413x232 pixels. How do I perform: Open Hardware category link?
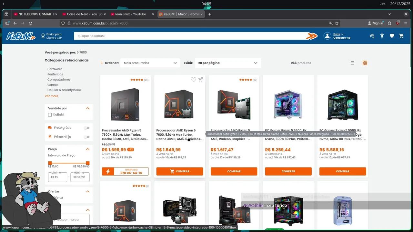(x=55, y=69)
